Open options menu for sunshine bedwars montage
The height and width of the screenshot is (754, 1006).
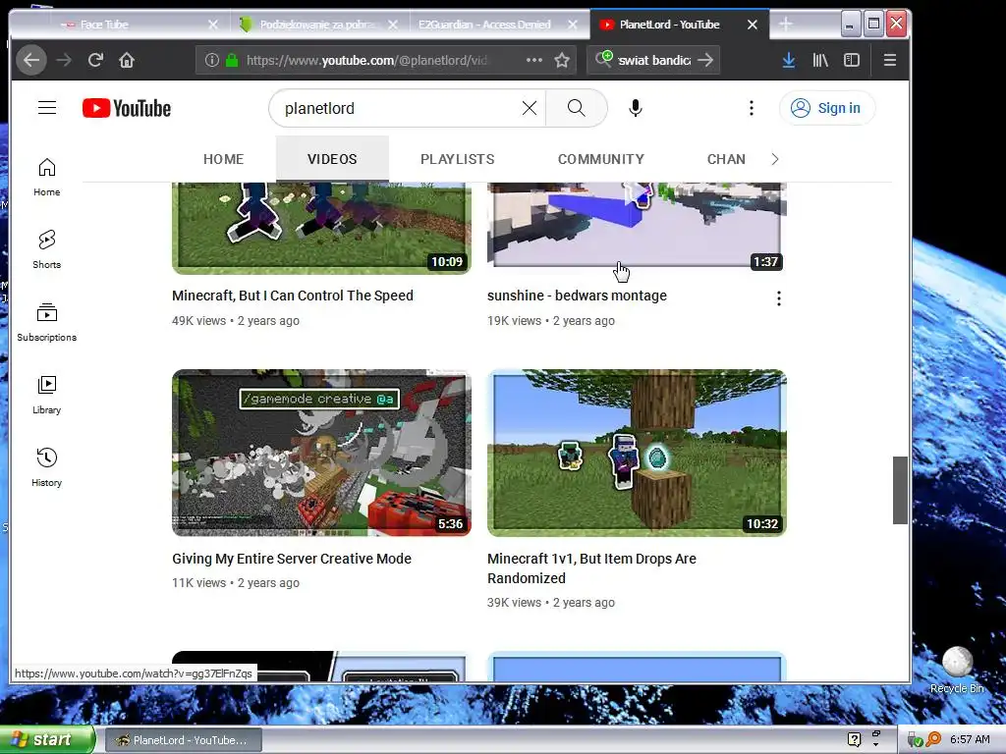point(779,298)
